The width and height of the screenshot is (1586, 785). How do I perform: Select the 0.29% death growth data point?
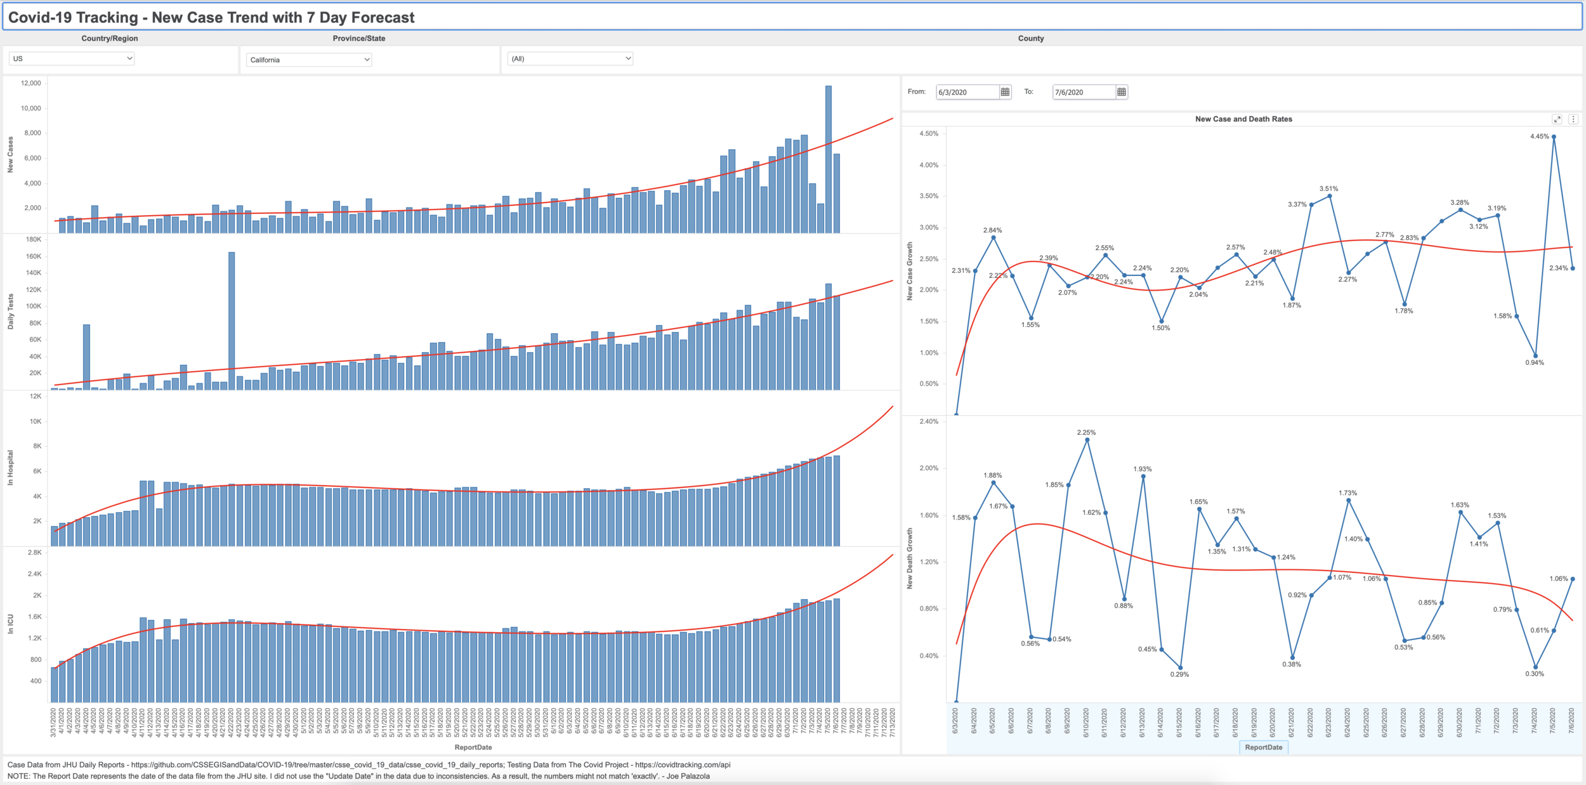point(1181,668)
